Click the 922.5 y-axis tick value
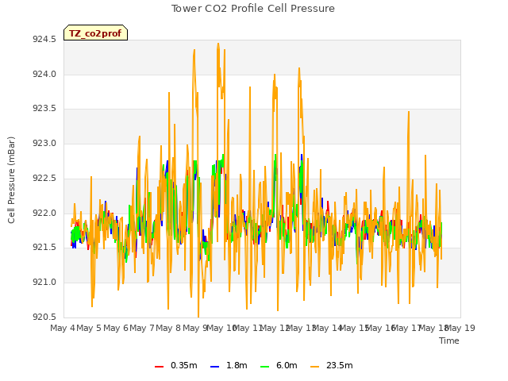 (x=44, y=178)
